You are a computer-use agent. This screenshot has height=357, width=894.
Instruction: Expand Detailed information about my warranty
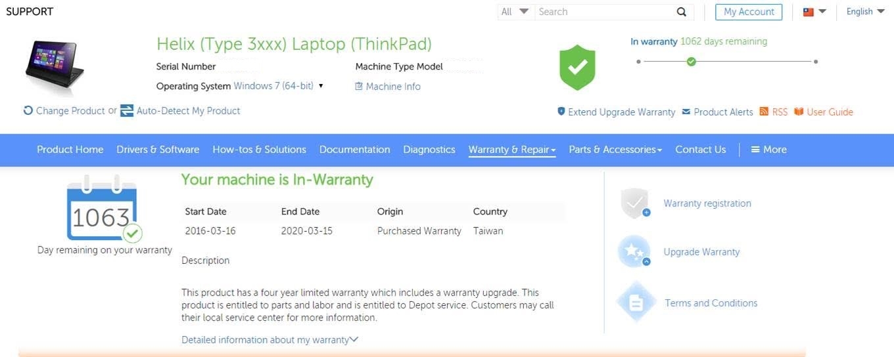pos(270,340)
